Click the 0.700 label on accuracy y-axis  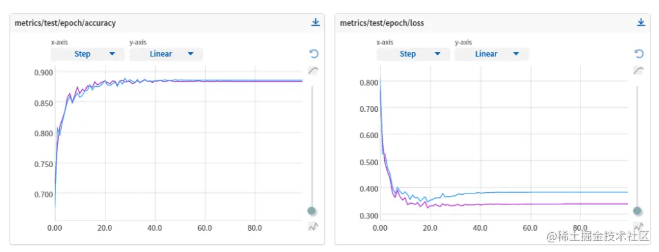tap(43, 194)
